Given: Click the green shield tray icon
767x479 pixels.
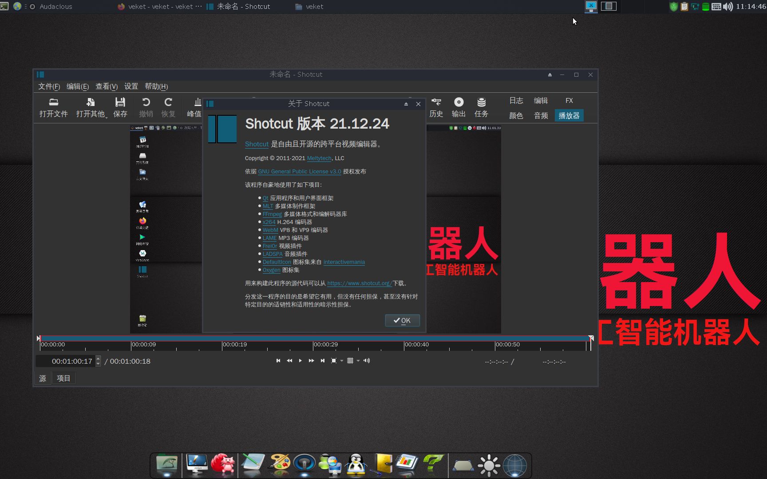Looking at the screenshot, I should pyautogui.click(x=673, y=7).
